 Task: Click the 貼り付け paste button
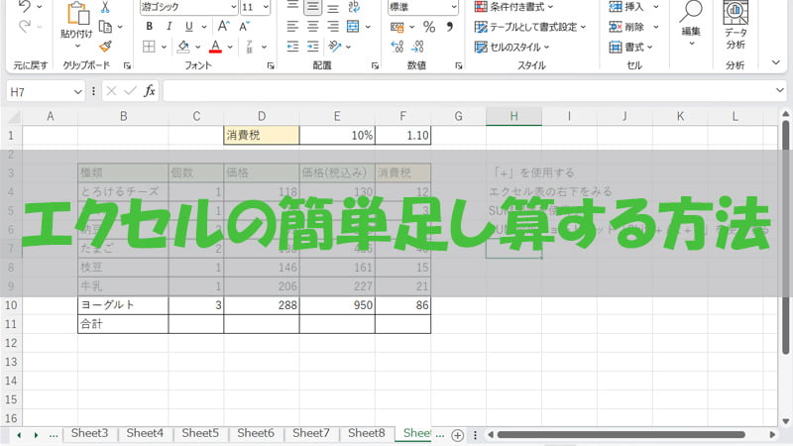click(x=75, y=24)
